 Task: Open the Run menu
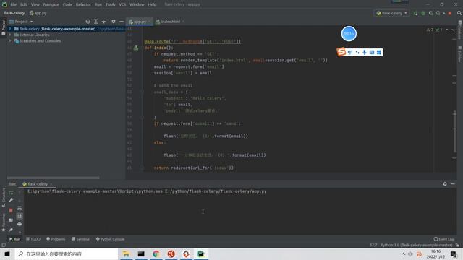tap(98, 4)
